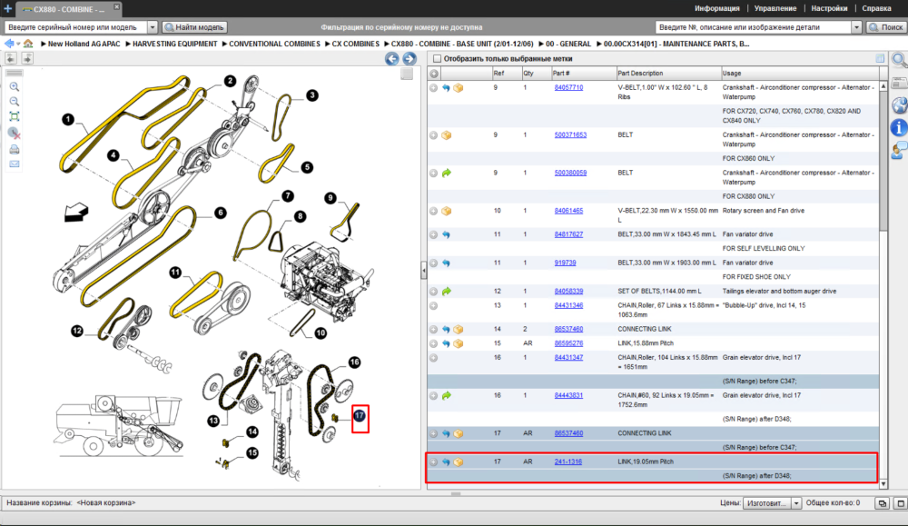Open Информация menu

tap(717, 8)
